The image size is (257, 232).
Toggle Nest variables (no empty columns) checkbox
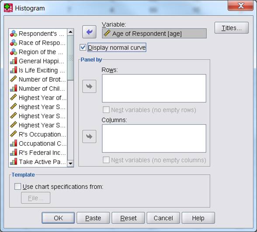tap(106, 160)
